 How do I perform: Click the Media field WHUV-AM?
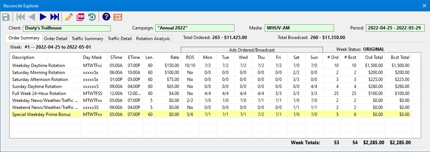click(299, 28)
